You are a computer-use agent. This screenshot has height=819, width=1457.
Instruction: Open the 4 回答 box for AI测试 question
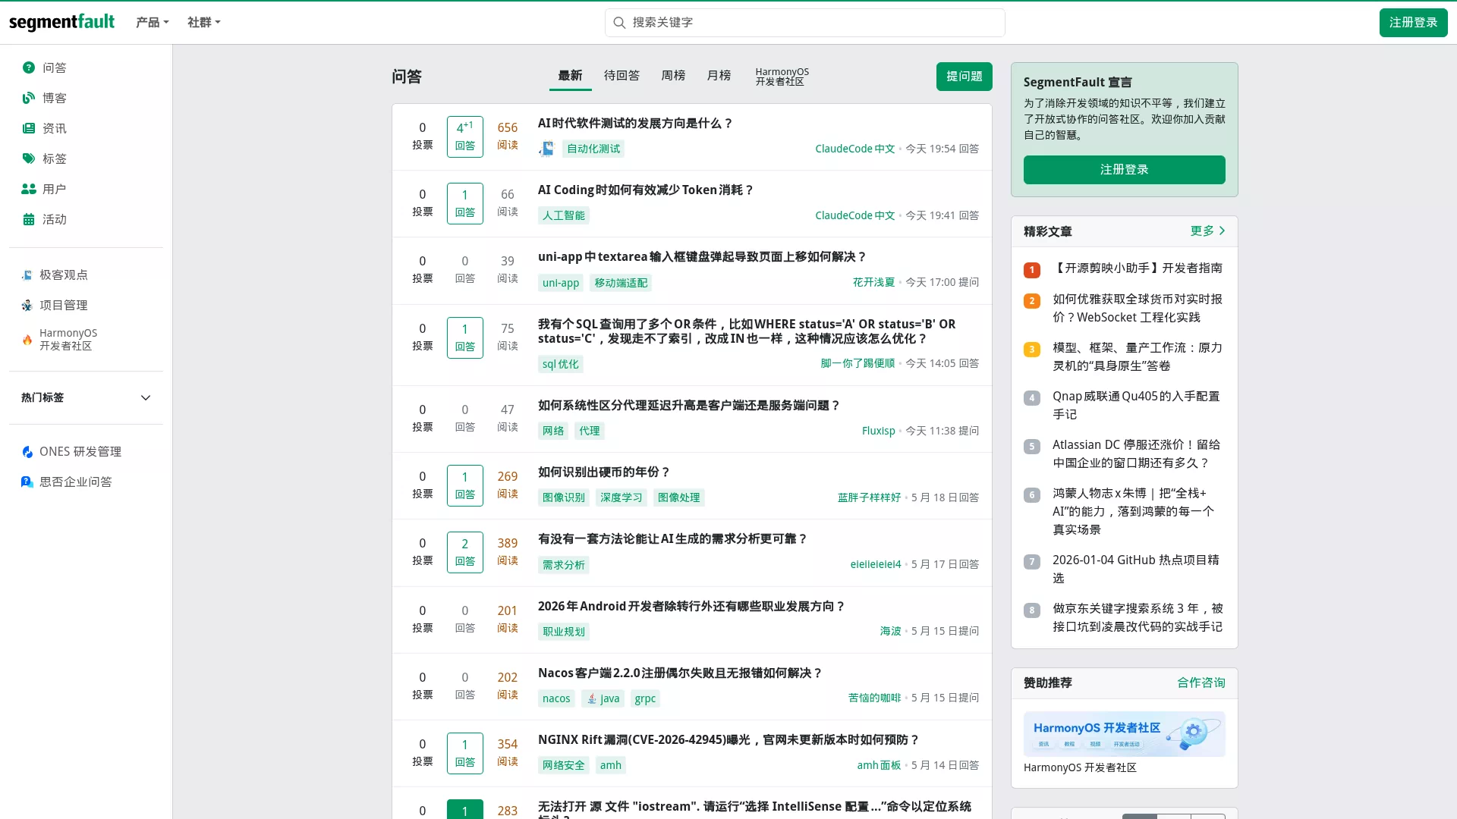[464, 136]
